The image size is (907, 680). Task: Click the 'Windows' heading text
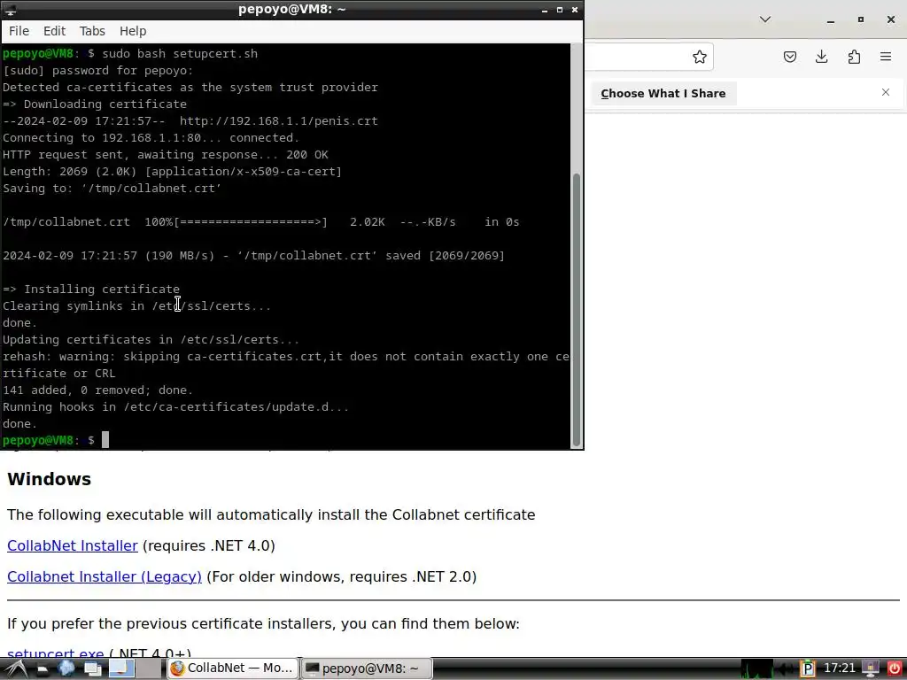pos(50,479)
